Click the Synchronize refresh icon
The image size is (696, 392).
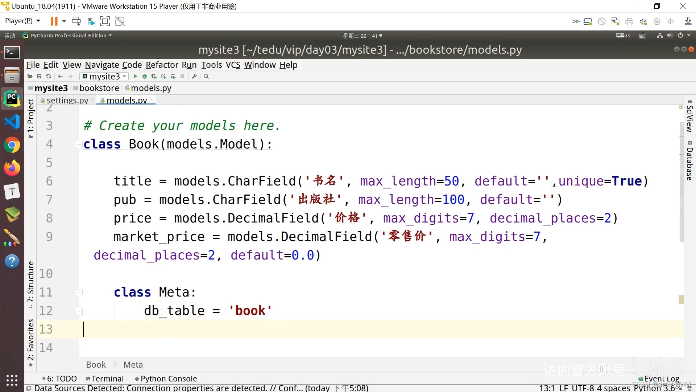[x=49, y=76]
